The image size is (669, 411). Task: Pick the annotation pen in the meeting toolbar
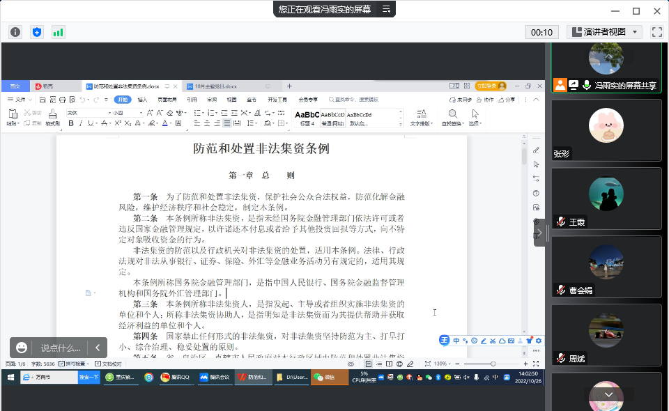coord(484,341)
